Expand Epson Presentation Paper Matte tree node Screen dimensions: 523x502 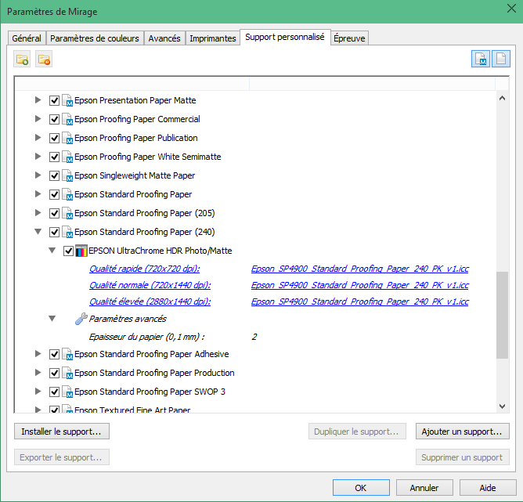point(38,99)
